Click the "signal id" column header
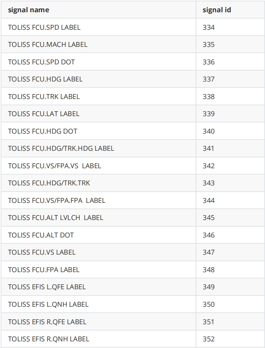The image size is (265, 348). (x=217, y=10)
